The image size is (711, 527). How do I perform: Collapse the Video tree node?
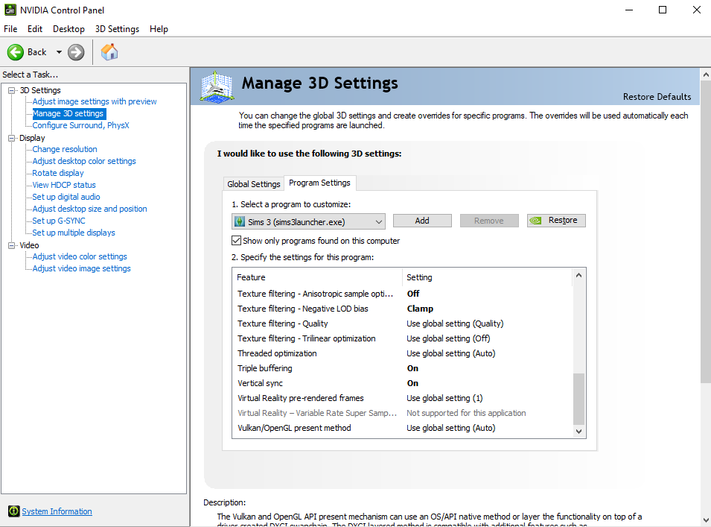[12, 245]
